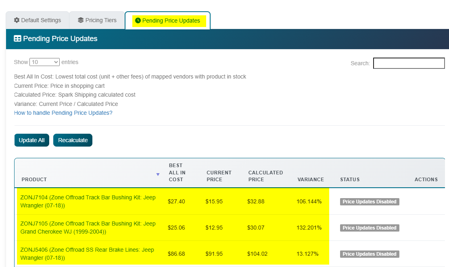Image resolution: width=449 pixels, height=267 pixels.
Task: Open How to handle Pending Price Updates link
Action: pos(63,113)
